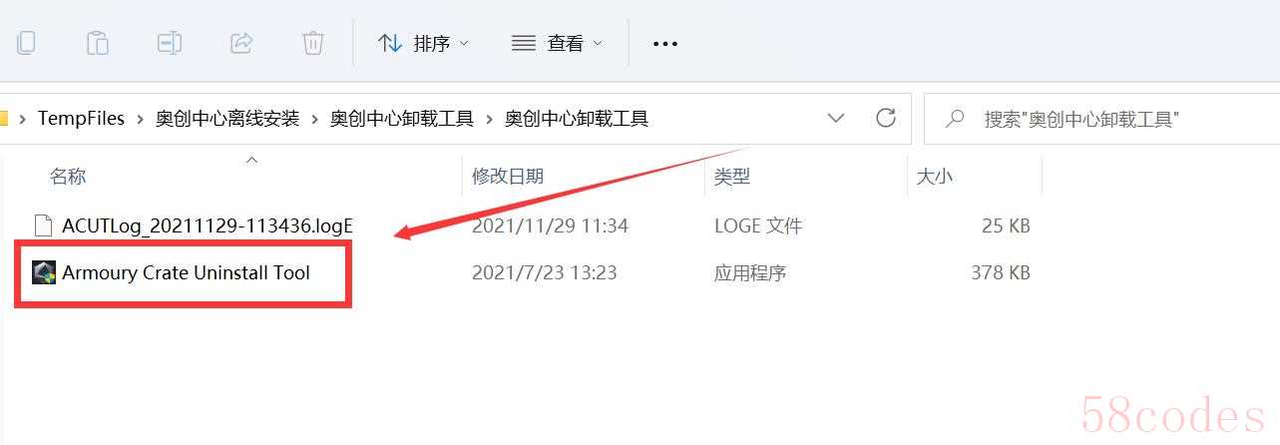
Task: Go to 奥创中心离线安装 breadcrumb folder
Action: coord(227,119)
